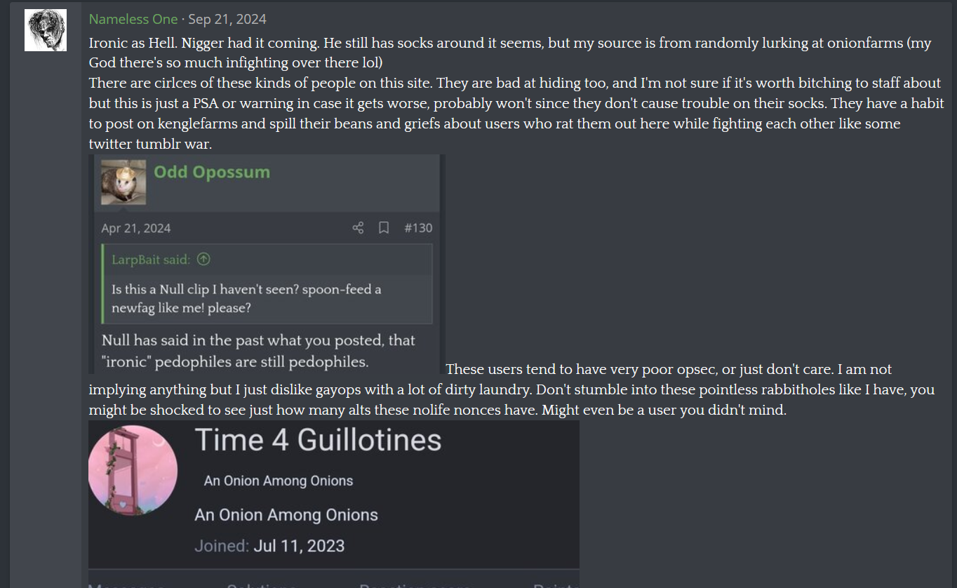Select the Apr 21, 2024 post date

point(136,228)
